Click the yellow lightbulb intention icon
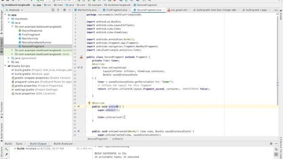 click(x=89, y=103)
